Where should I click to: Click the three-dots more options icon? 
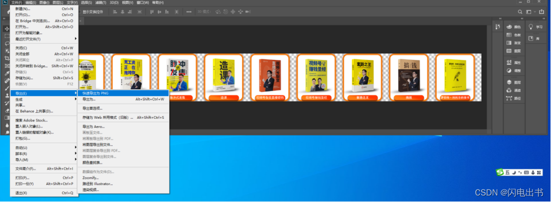[x=189, y=11]
